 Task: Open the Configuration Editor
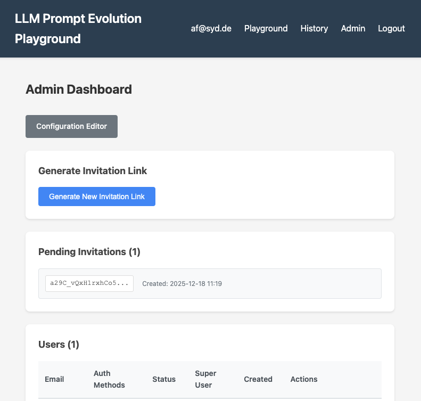(71, 127)
